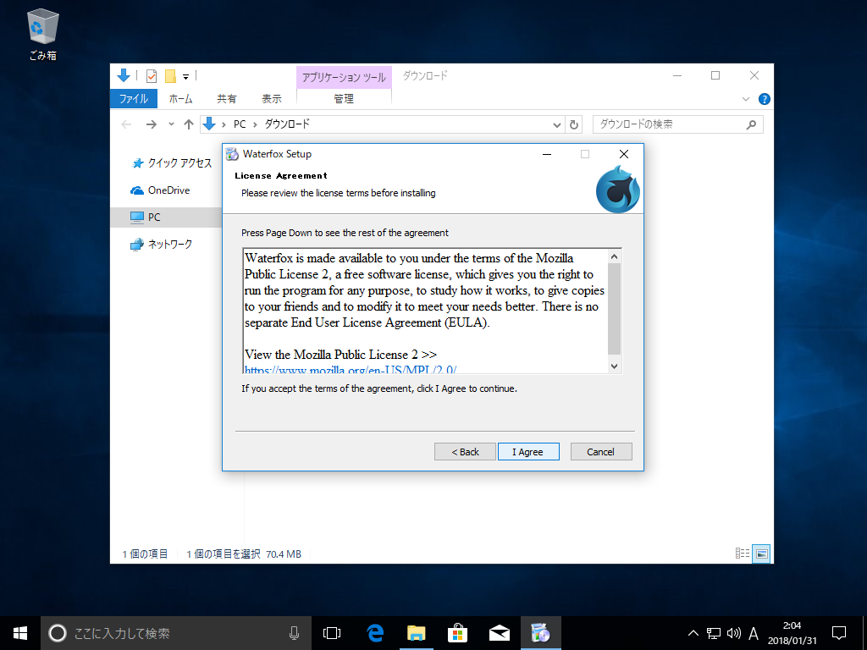Open the Windows Start menu
Screen dimensions: 867x650
pyautogui.click(x=20, y=633)
